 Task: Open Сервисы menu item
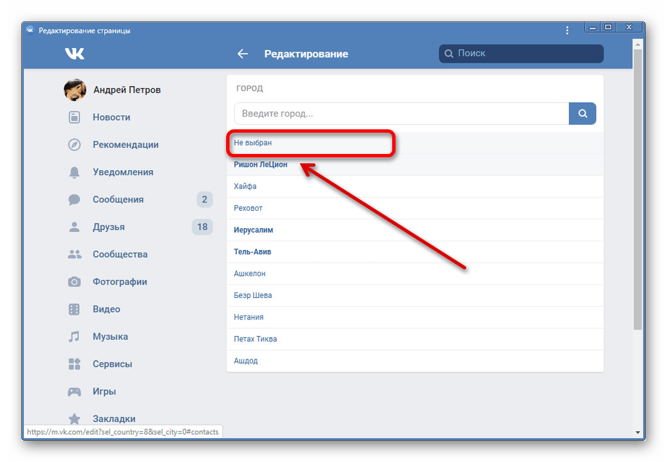112,364
